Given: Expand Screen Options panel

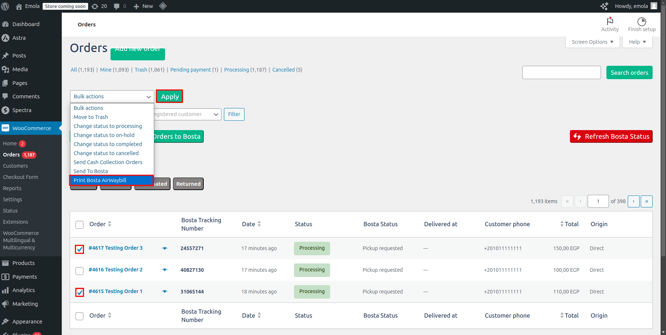Looking at the screenshot, I should [x=592, y=42].
